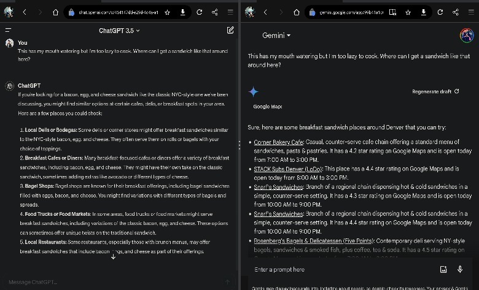
Task: Start a new chat in ChatGPT
Action: click(x=230, y=30)
